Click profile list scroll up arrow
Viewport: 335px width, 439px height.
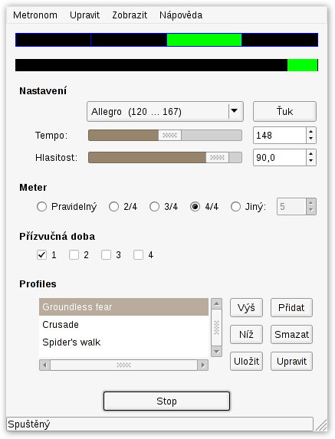click(x=216, y=303)
